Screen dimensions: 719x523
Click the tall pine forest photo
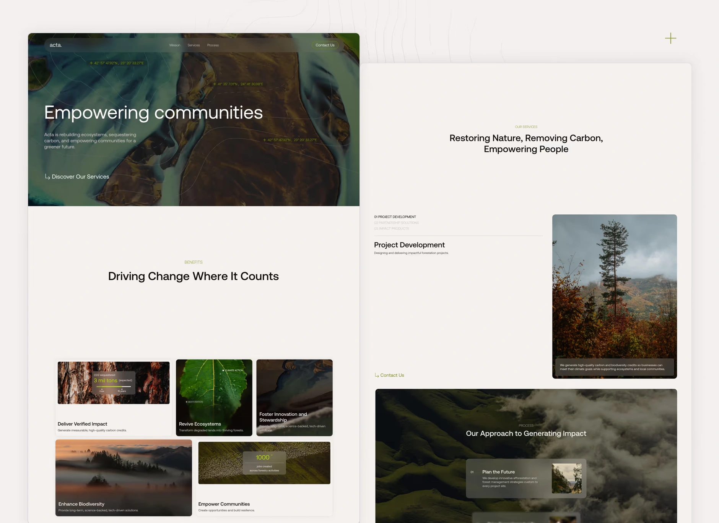614,296
